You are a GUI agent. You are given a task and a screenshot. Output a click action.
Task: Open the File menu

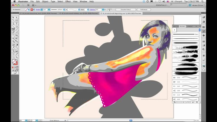32,1
